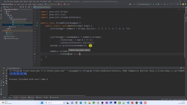Open Search Everywhere magnifier in the top toolbar
The width and height of the screenshot is (187, 105).
(181, 4)
